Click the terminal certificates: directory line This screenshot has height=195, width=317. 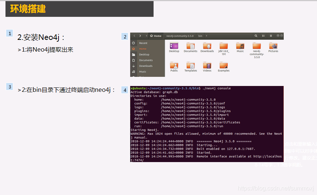pyautogui.click(x=187, y=123)
